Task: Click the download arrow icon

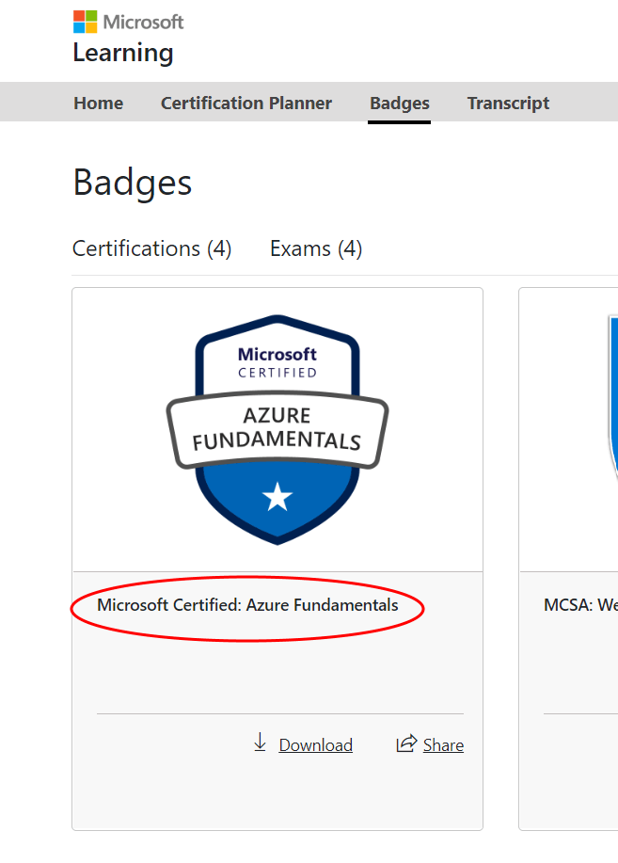Action: [260, 743]
